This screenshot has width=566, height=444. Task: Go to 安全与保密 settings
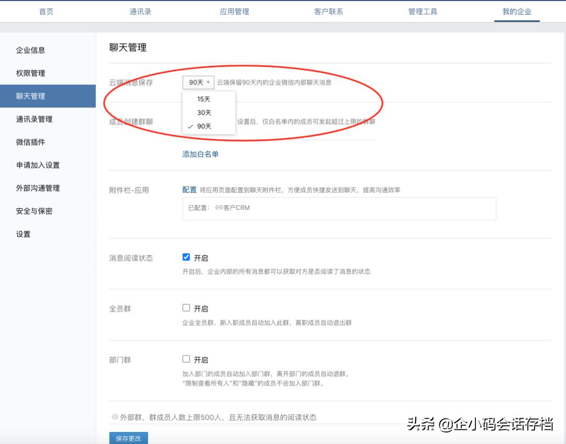(31, 211)
